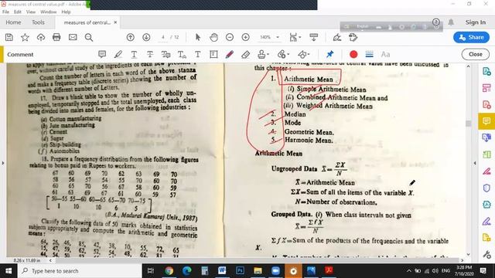Screen dimensions: 495x278
Task: Select the replace text tool
Action: (x=166, y=54)
